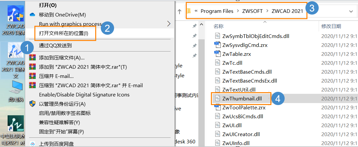Select file name ZwUcsBiCmds.dll

tap(243, 116)
